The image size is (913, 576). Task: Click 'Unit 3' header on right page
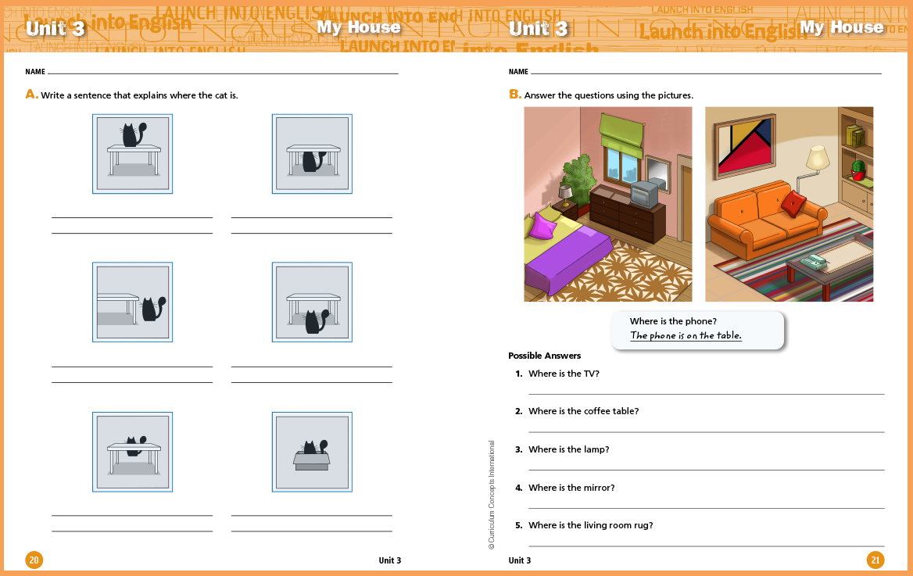[538, 29]
